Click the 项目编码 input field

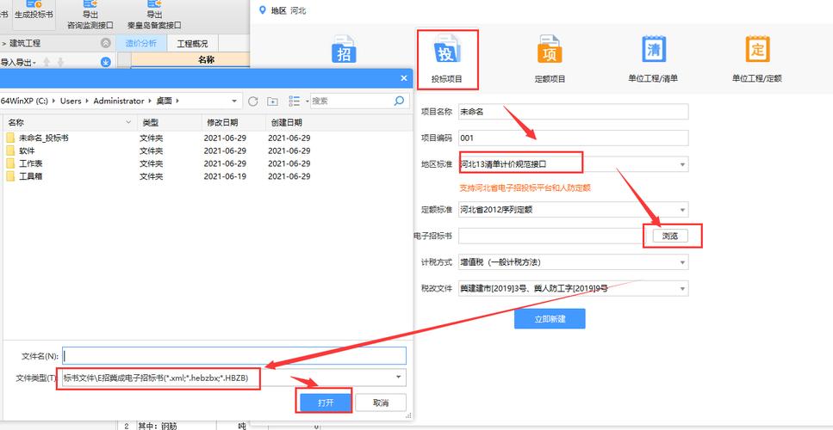click(573, 138)
